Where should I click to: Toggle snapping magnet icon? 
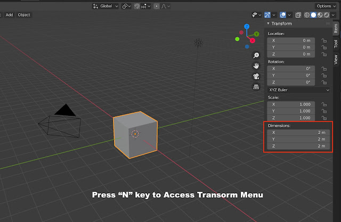pyautogui.click(x=137, y=6)
